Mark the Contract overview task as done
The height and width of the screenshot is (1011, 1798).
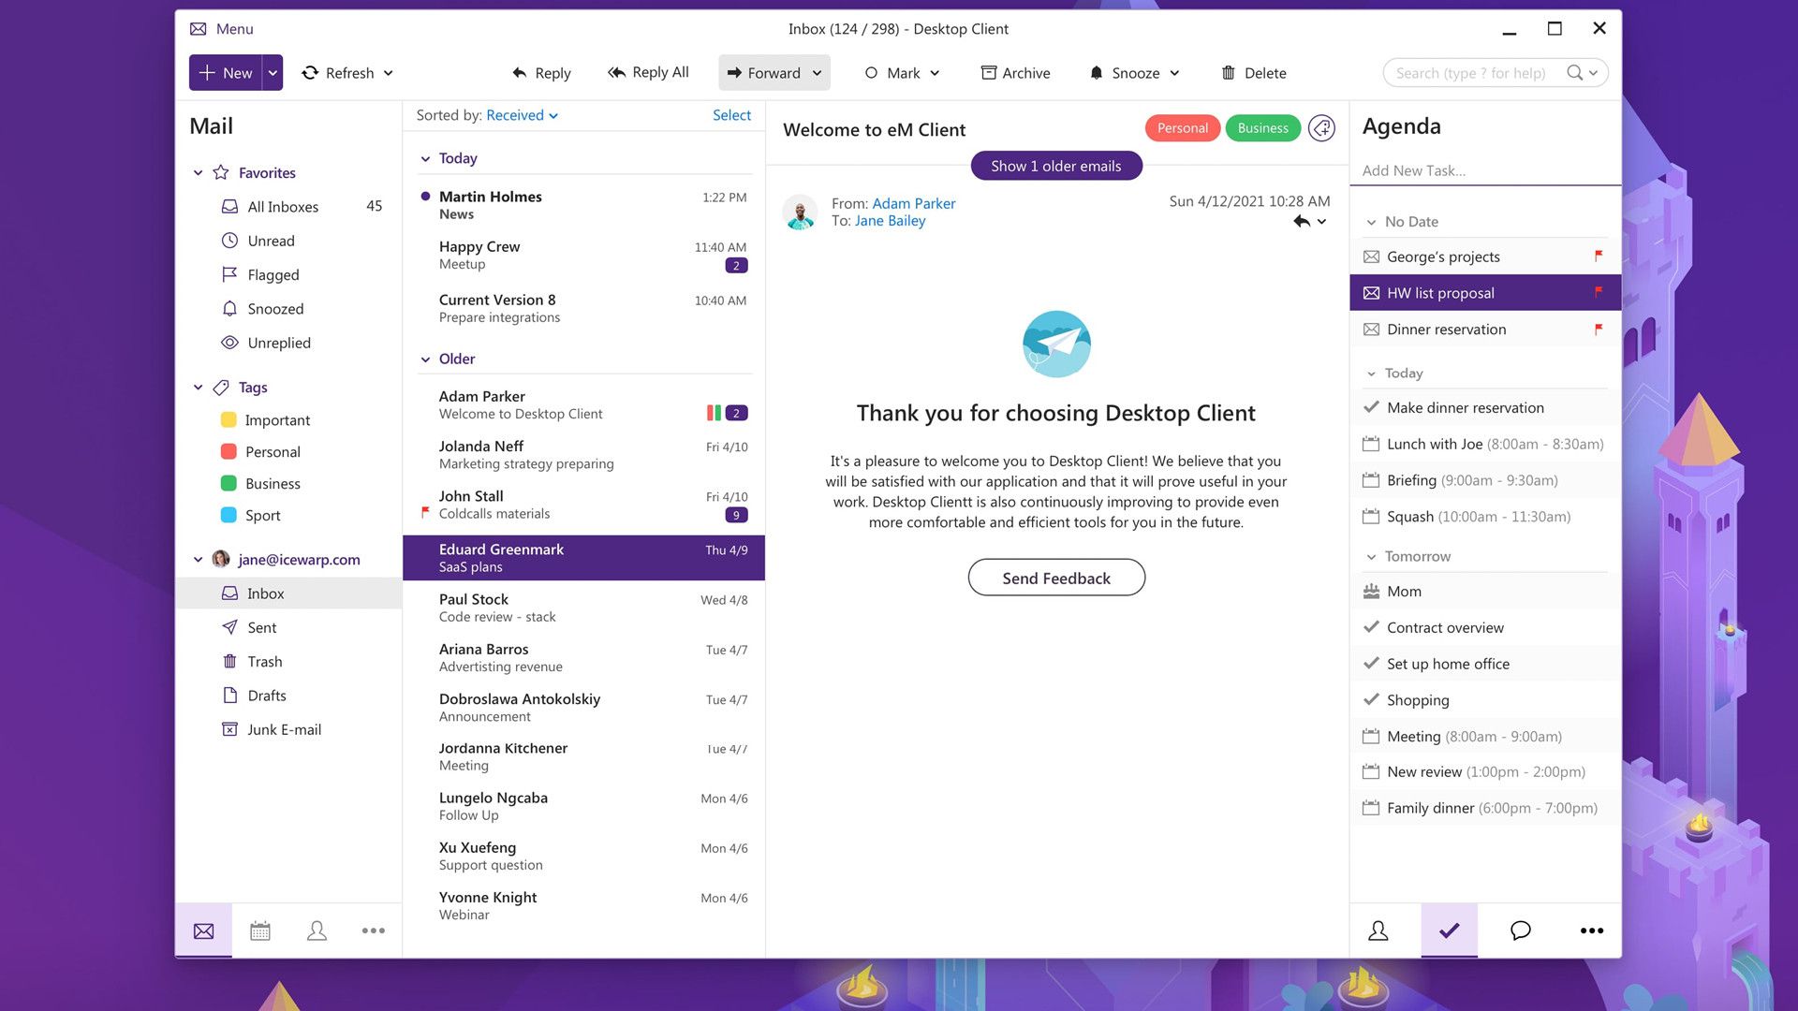[x=1371, y=627]
